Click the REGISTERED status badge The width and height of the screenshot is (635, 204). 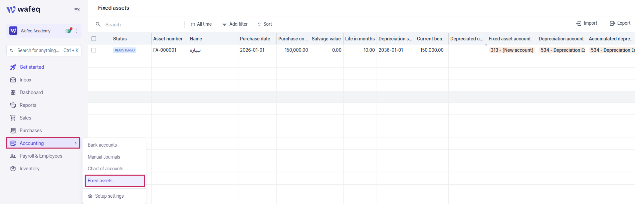pyautogui.click(x=125, y=50)
